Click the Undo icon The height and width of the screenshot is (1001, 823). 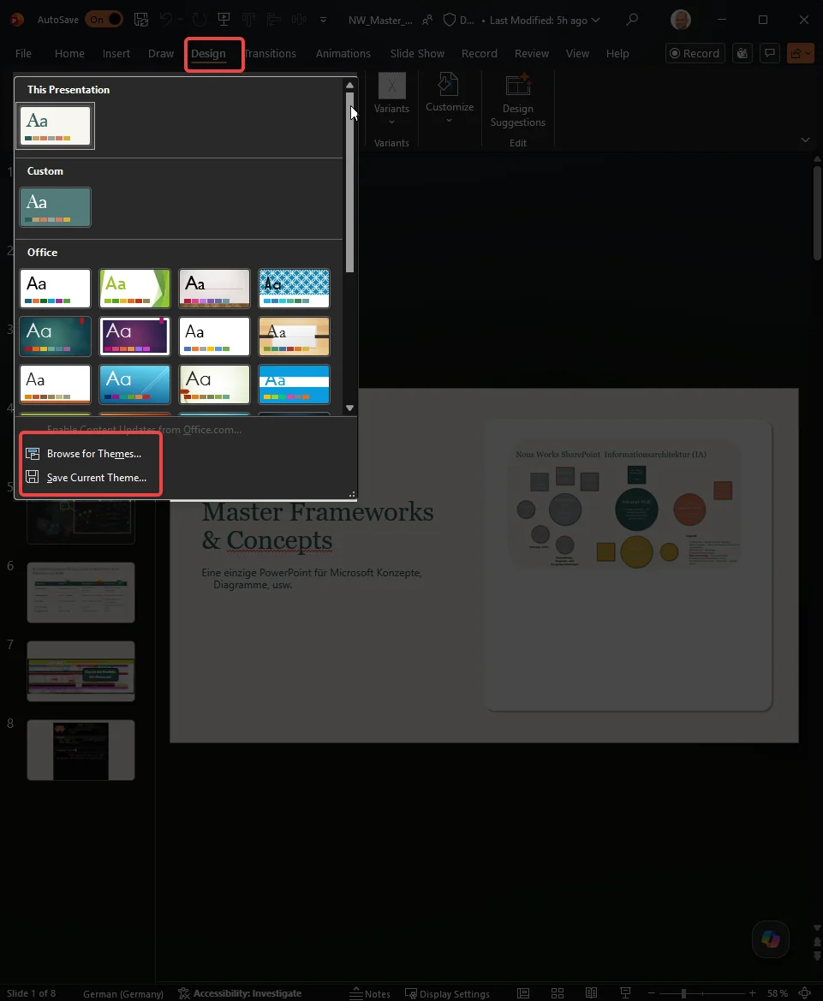[165, 20]
